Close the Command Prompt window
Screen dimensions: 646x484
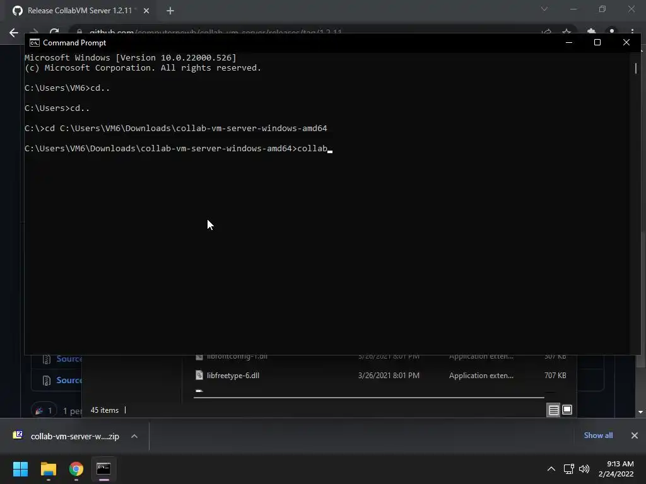626,42
